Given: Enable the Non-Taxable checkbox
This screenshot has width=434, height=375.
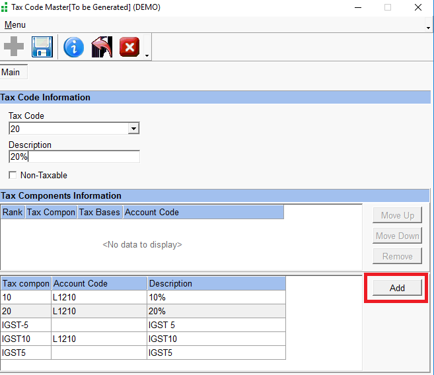Looking at the screenshot, I should (13, 176).
